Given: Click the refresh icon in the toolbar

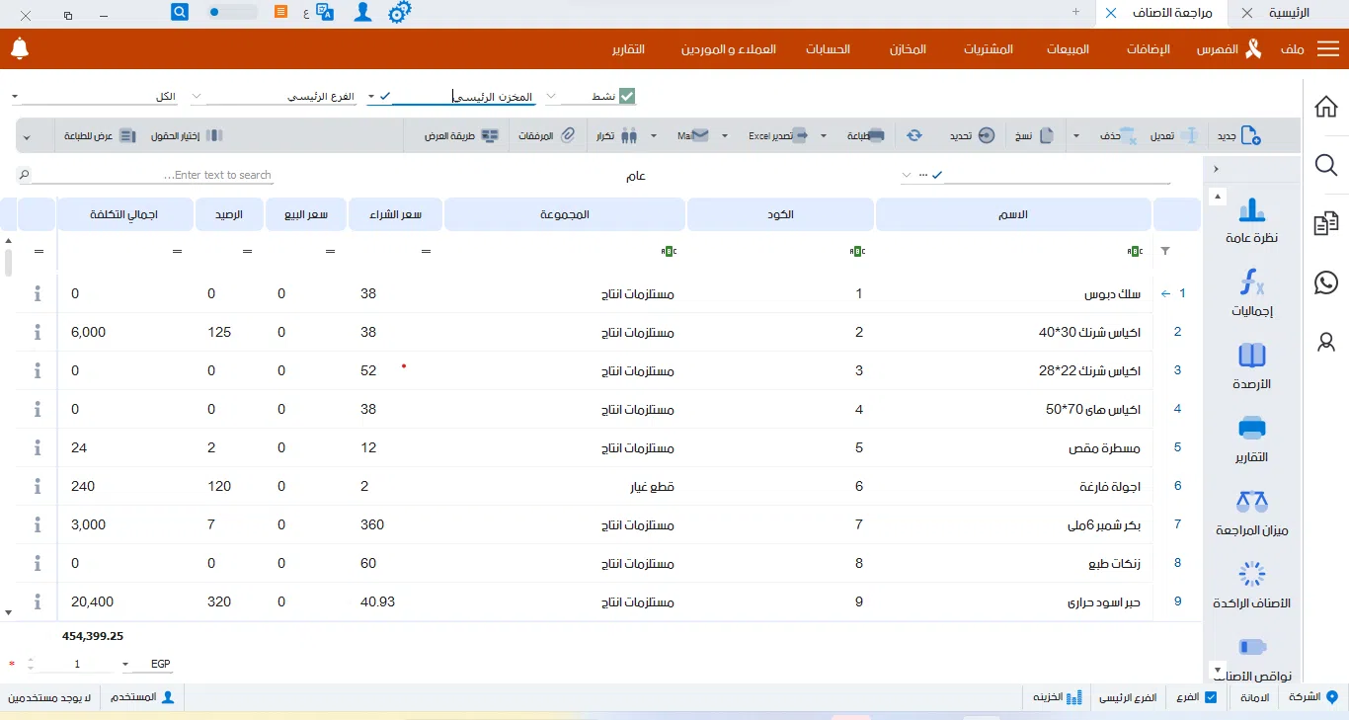Looking at the screenshot, I should coord(914,135).
